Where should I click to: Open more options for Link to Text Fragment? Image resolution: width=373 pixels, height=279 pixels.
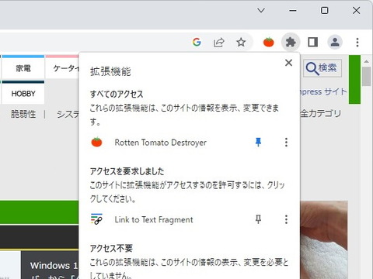[286, 219]
